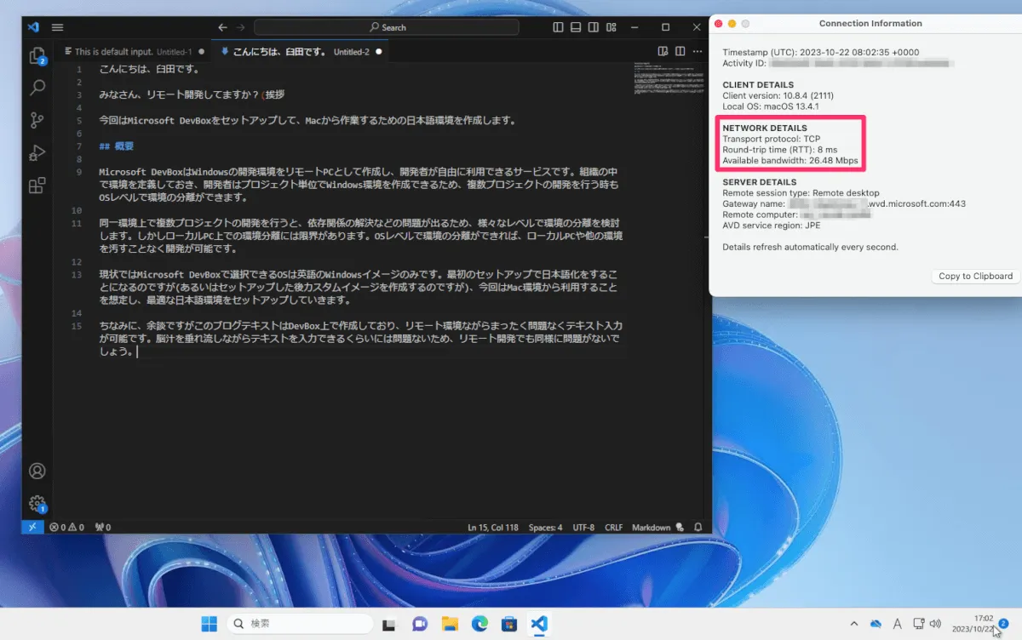Open the UTF-8 encoding selector

tap(583, 528)
